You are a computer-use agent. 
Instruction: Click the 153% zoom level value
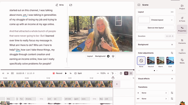coord(103,73)
